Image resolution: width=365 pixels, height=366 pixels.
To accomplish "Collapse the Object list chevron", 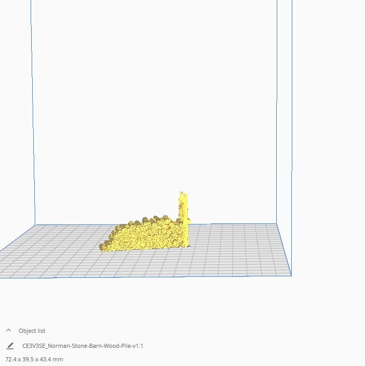I will click(9, 330).
